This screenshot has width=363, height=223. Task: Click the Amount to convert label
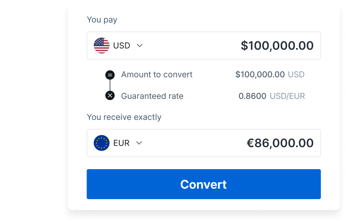157,75
